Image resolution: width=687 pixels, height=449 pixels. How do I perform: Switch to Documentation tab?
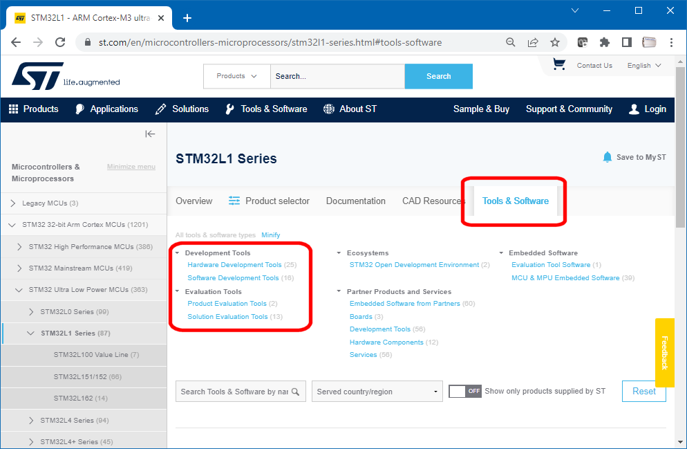[356, 201]
